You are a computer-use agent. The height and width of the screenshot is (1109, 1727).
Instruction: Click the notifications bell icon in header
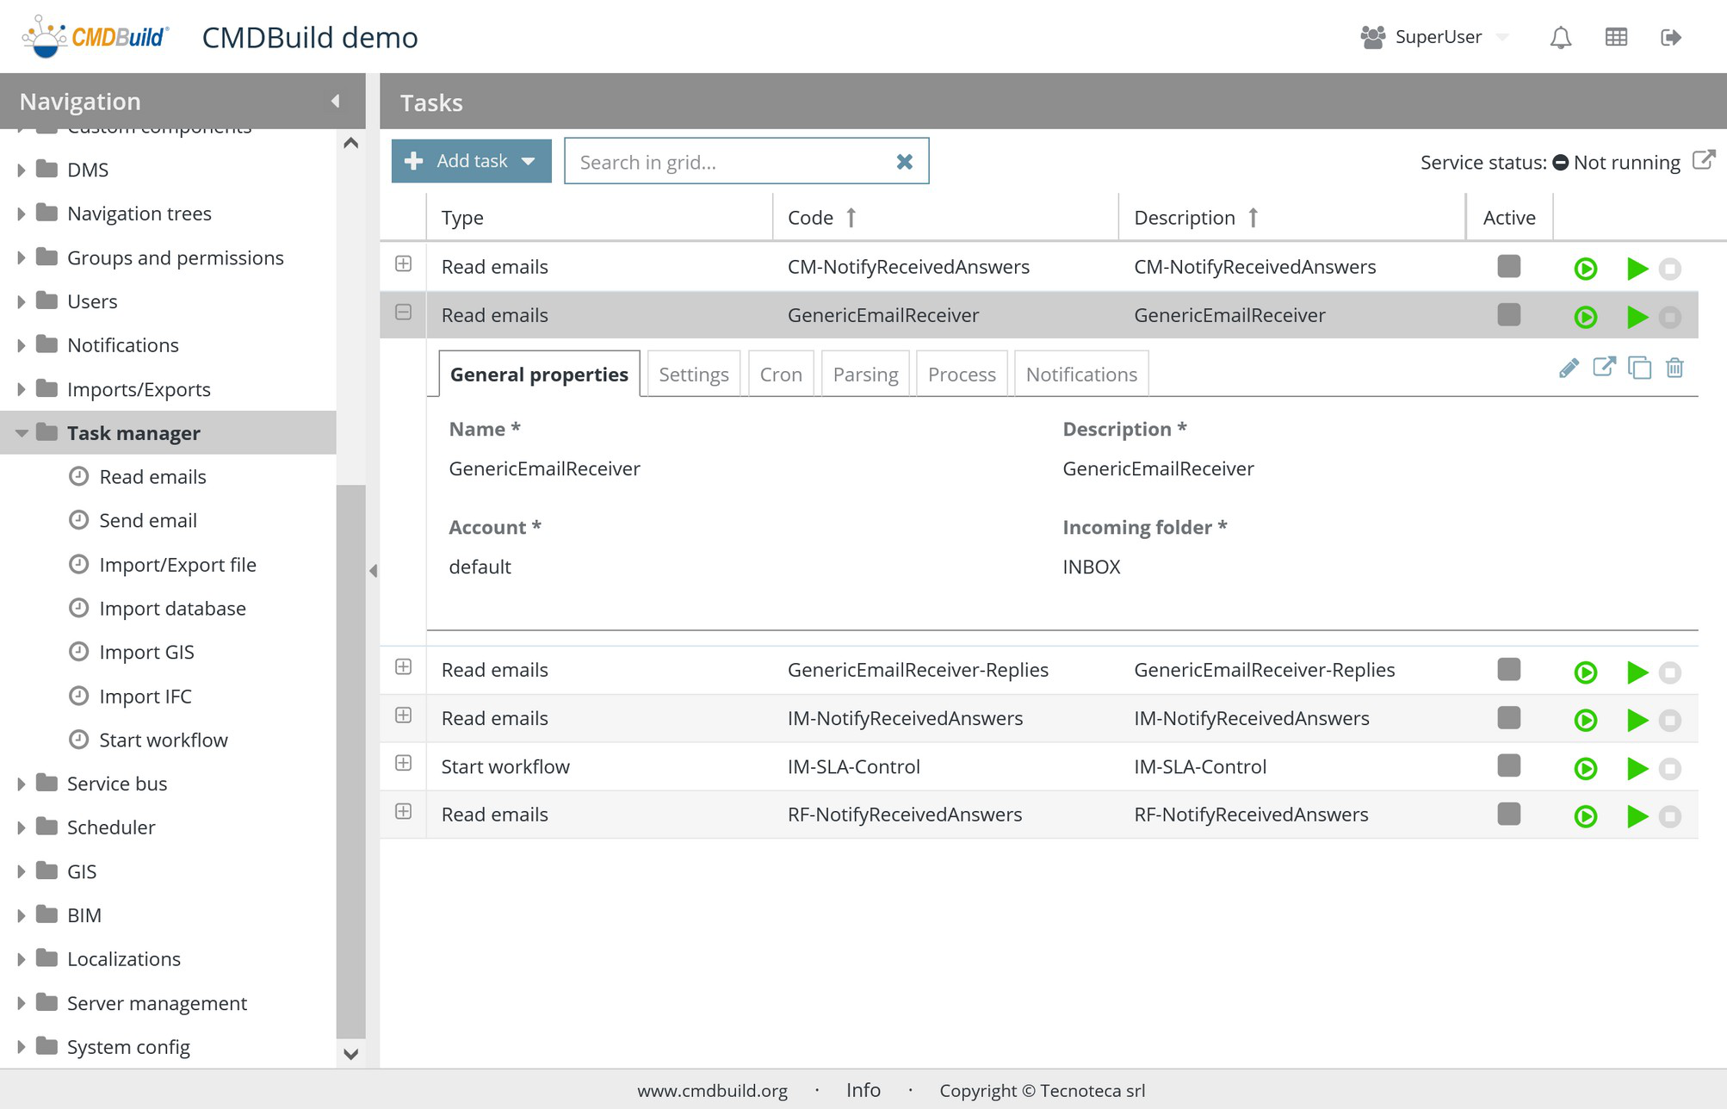pyautogui.click(x=1560, y=37)
